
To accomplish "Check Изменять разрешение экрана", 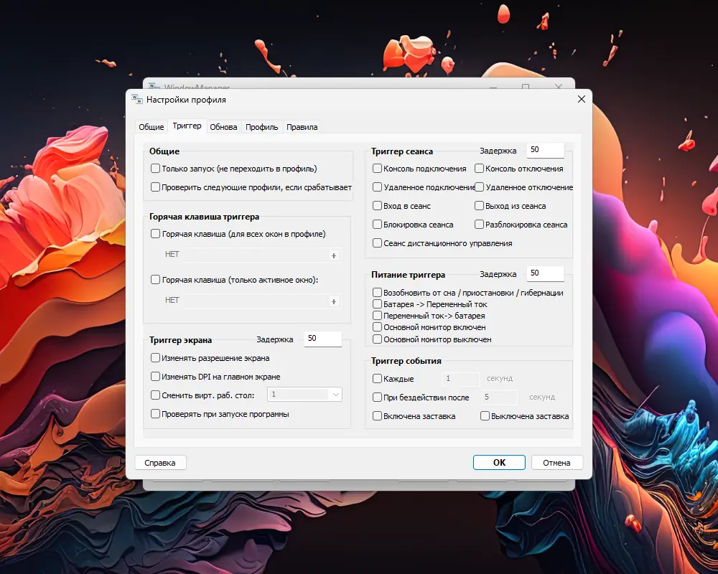I will point(154,357).
